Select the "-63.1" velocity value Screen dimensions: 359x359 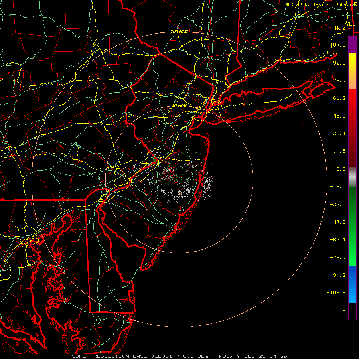[x=338, y=240]
